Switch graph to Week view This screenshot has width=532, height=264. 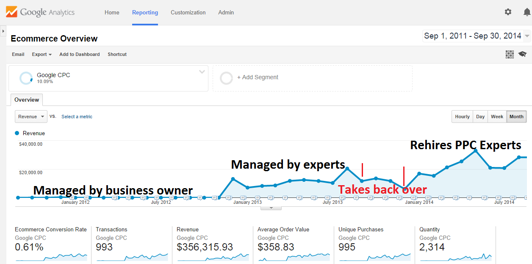coord(497,117)
